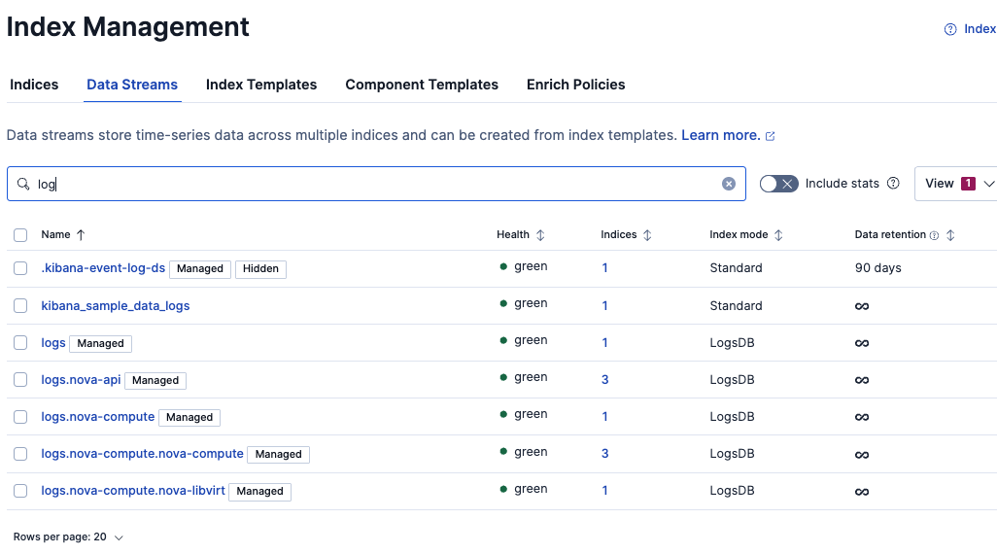997x554 pixels.
Task: Sort the Health column
Action: 540,235
